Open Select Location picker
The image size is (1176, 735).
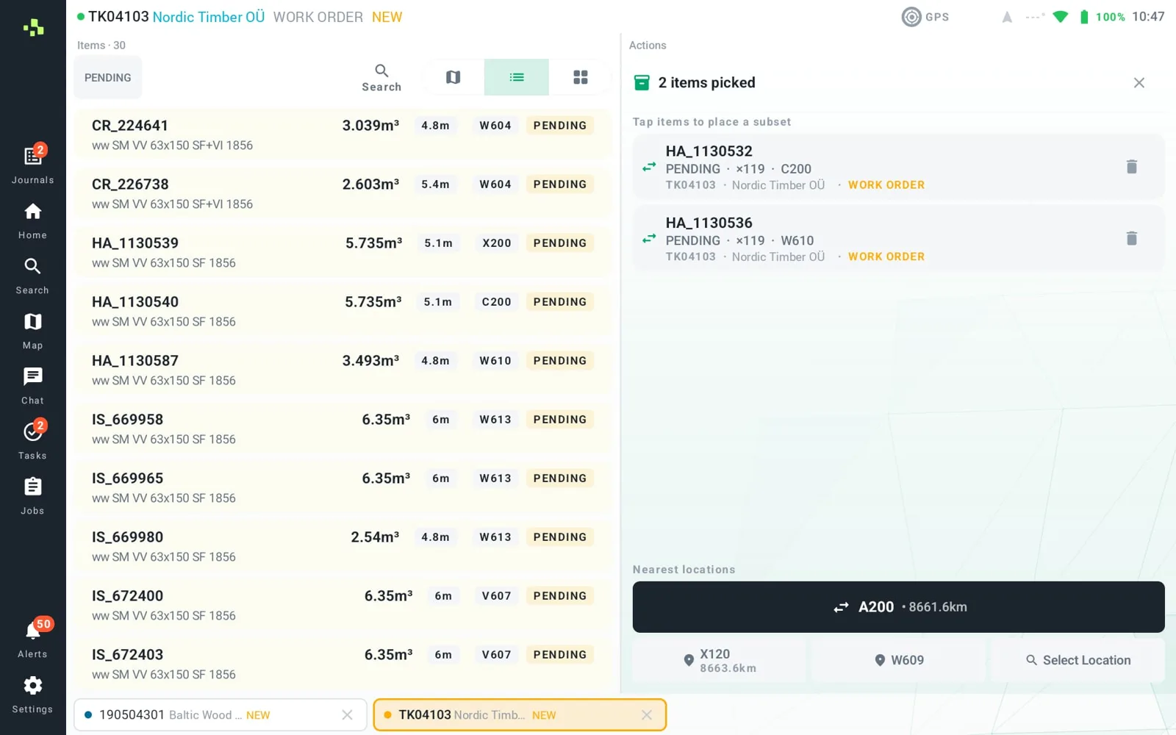[1078, 660]
